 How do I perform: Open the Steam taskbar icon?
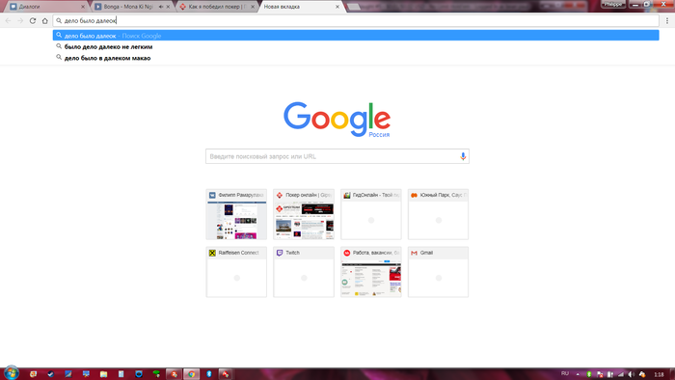pyautogui.click(x=51, y=374)
